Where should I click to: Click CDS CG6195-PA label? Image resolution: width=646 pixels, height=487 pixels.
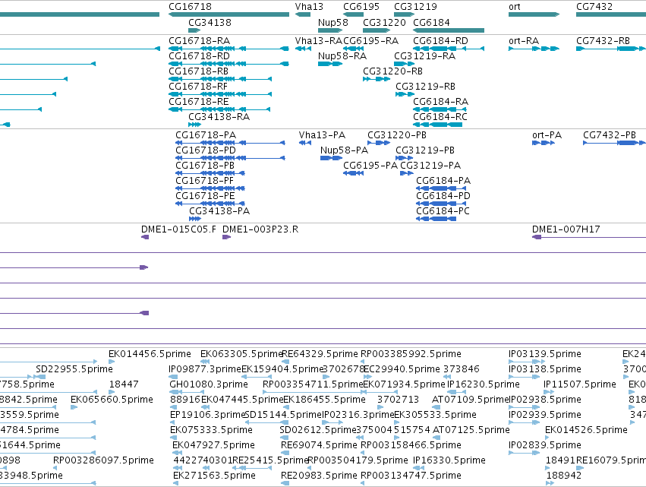370,166
